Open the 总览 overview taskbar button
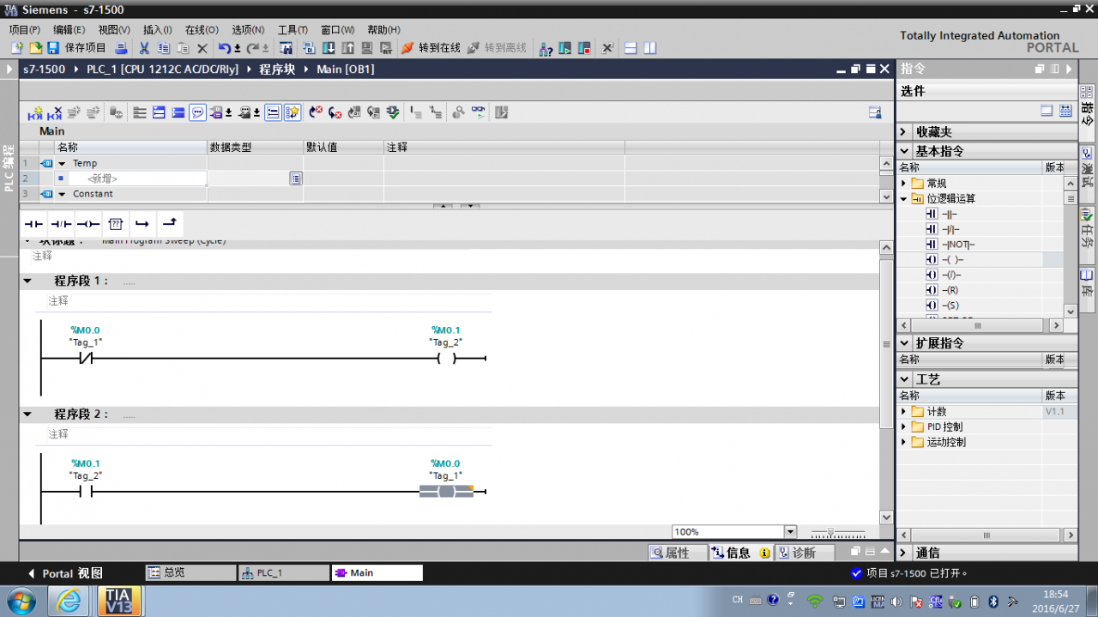The image size is (1098, 617). [190, 573]
